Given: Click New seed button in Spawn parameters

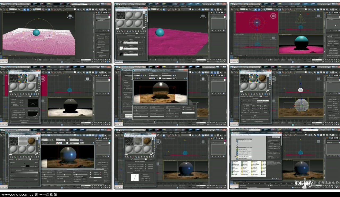Looking at the screenshot, I should (278, 158).
